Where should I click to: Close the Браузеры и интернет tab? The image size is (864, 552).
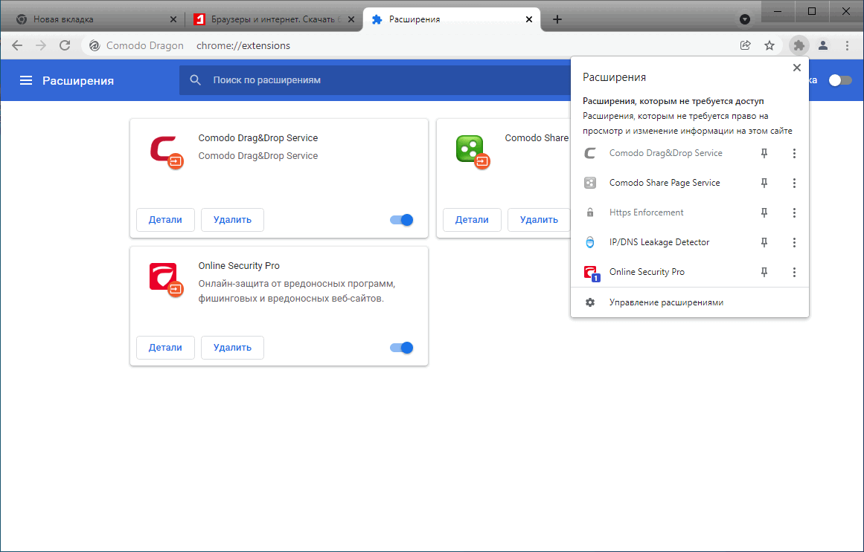[x=351, y=19]
